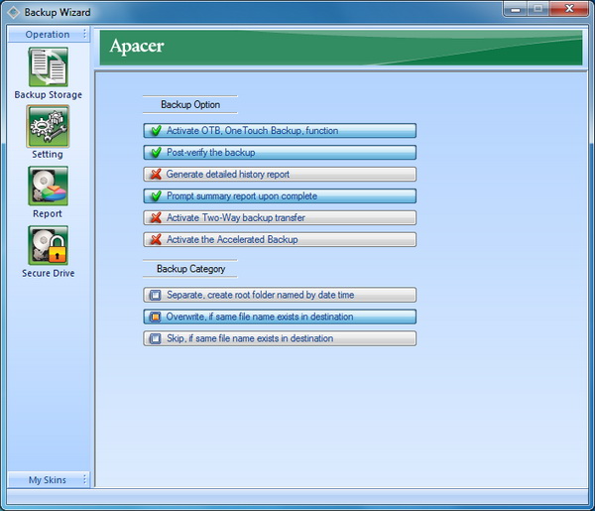The height and width of the screenshot is (511, 595).
Task: Select Overwrite if same file name exists
Action: (x=280, y=317)
